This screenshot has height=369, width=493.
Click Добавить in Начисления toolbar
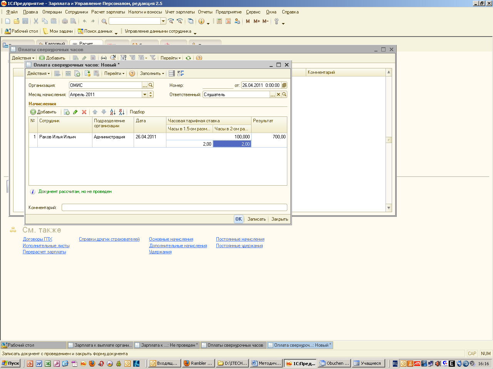(x=44, y=112)
